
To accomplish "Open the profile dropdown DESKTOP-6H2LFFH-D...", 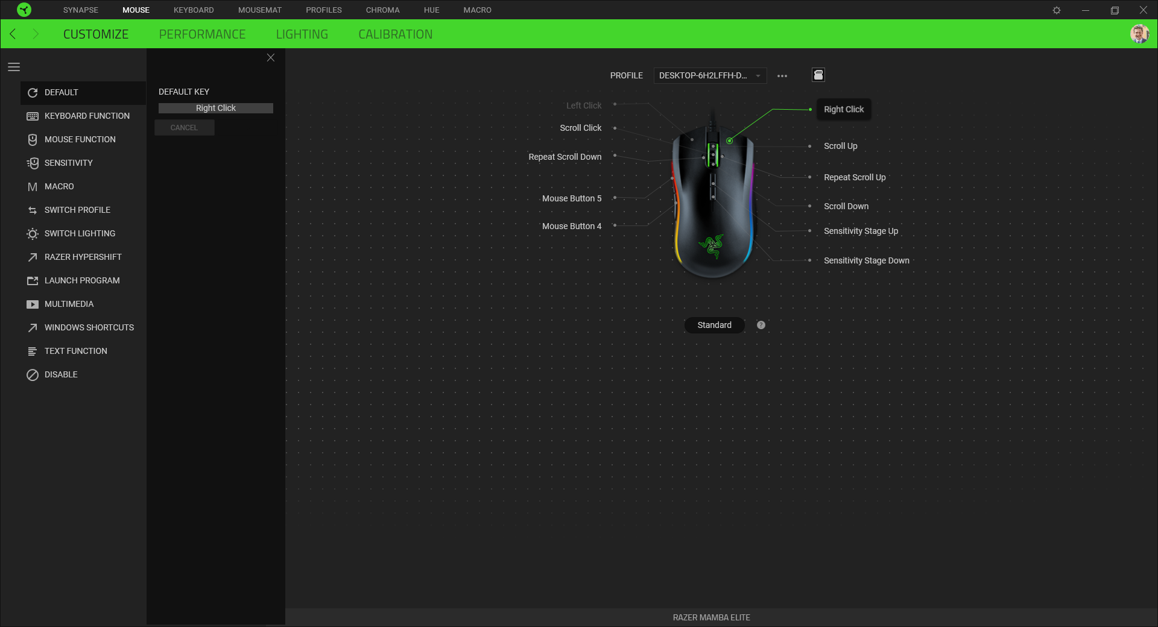I will 710,75.
